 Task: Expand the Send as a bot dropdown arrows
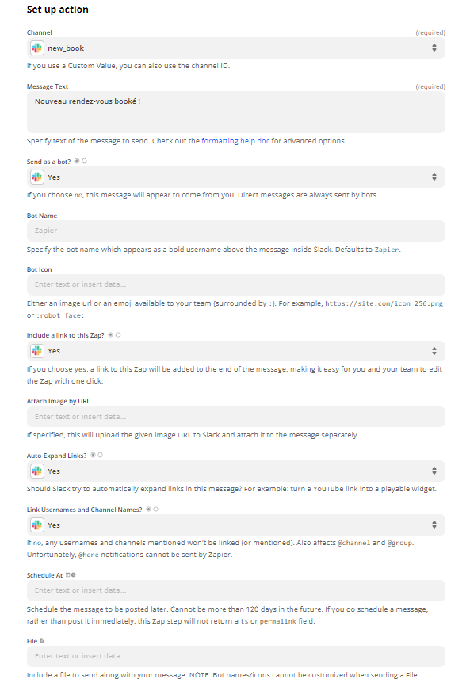(434, 177)
